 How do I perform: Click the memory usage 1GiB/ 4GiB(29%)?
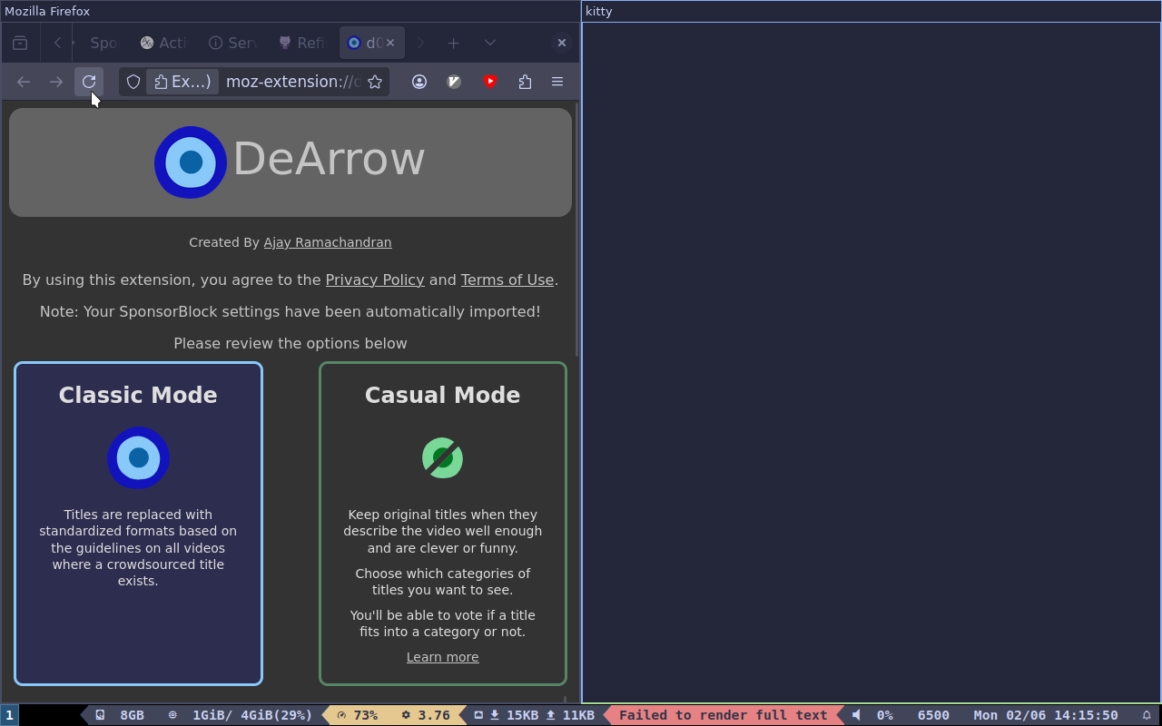[241, 715]
